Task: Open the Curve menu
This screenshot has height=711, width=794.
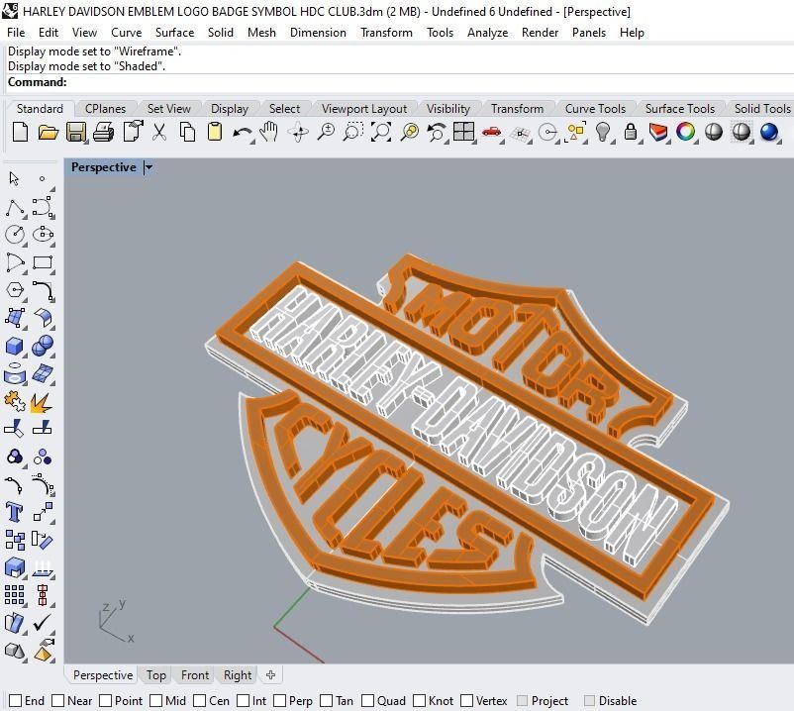Action: (x=126, y=33)
